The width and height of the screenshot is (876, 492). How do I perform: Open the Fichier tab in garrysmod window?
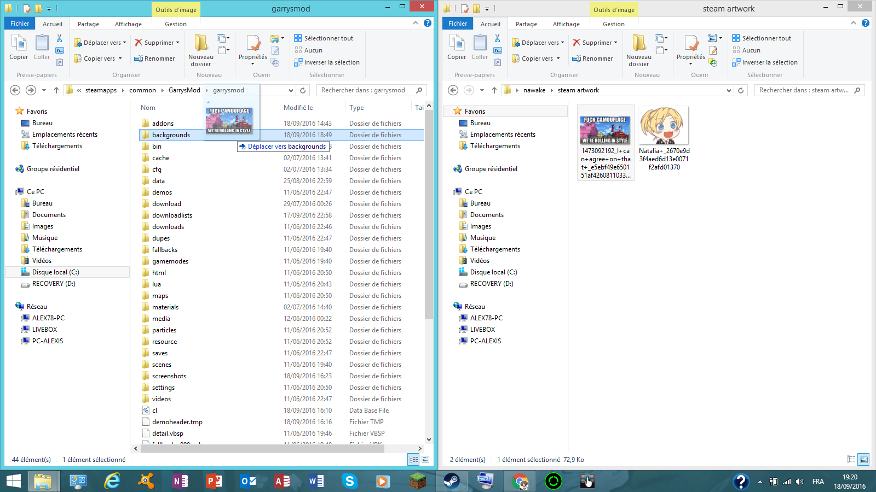20,24
